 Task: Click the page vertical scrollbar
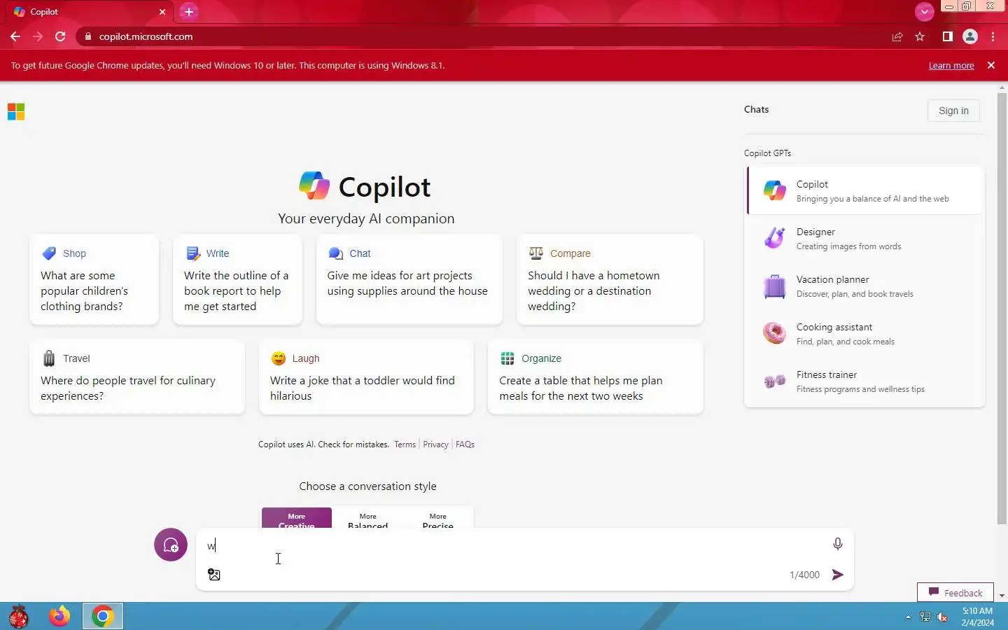(1002, 308)
